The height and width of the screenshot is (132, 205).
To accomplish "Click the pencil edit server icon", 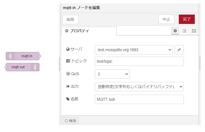I will [179, 50].
